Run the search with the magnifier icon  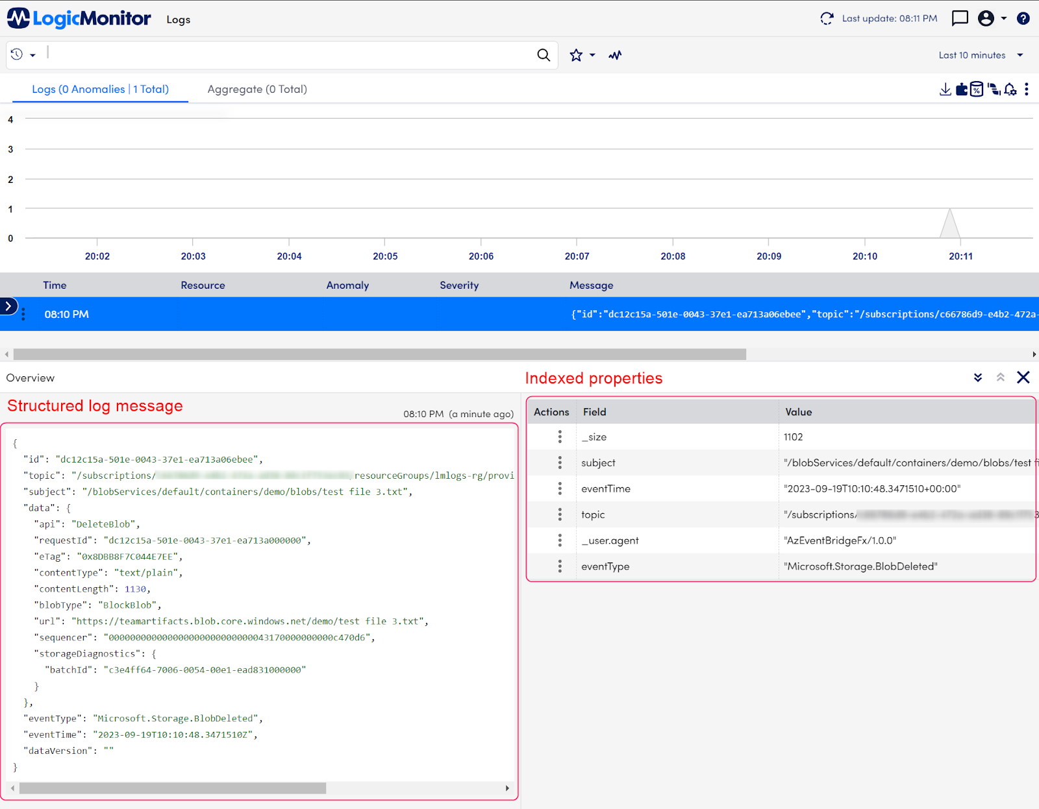543,55
